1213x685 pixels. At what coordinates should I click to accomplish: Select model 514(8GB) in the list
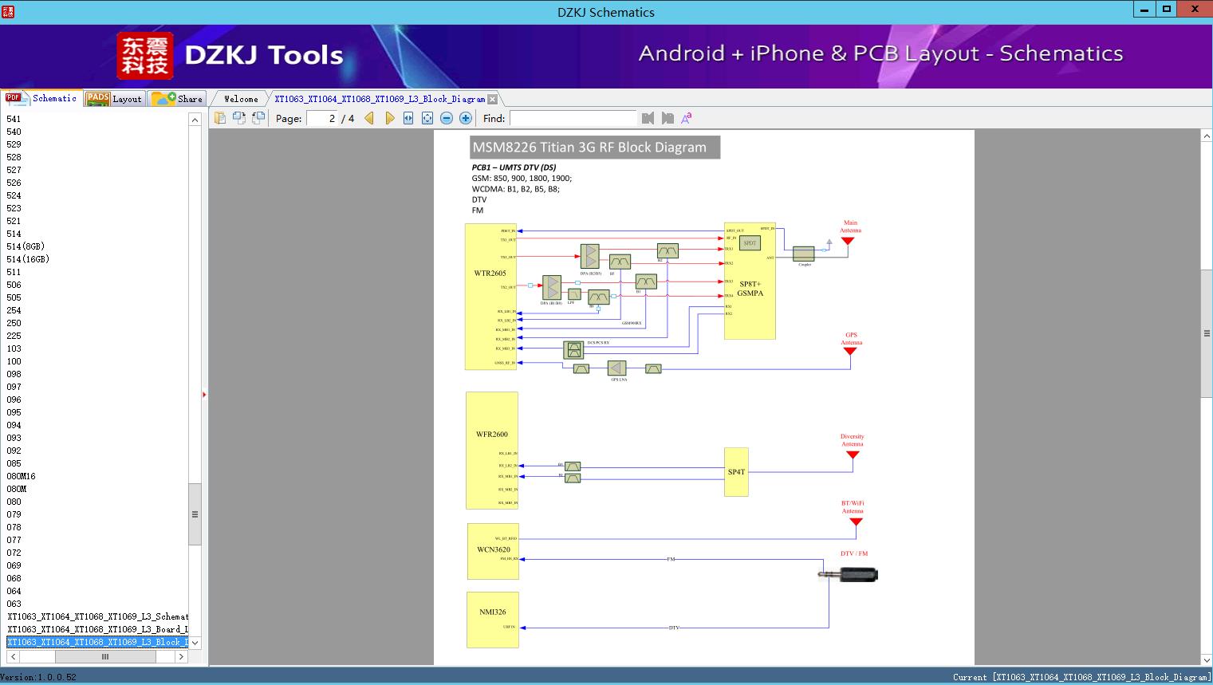pyautogui.click(x=26, y=246)
